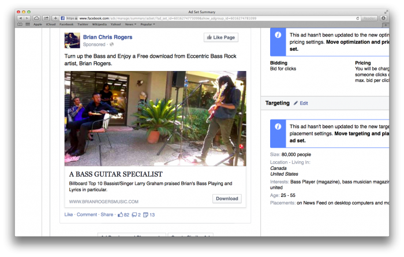Open the Popular bookmarks dropdown
404x257 pixels.
click(x=148, y=24)
